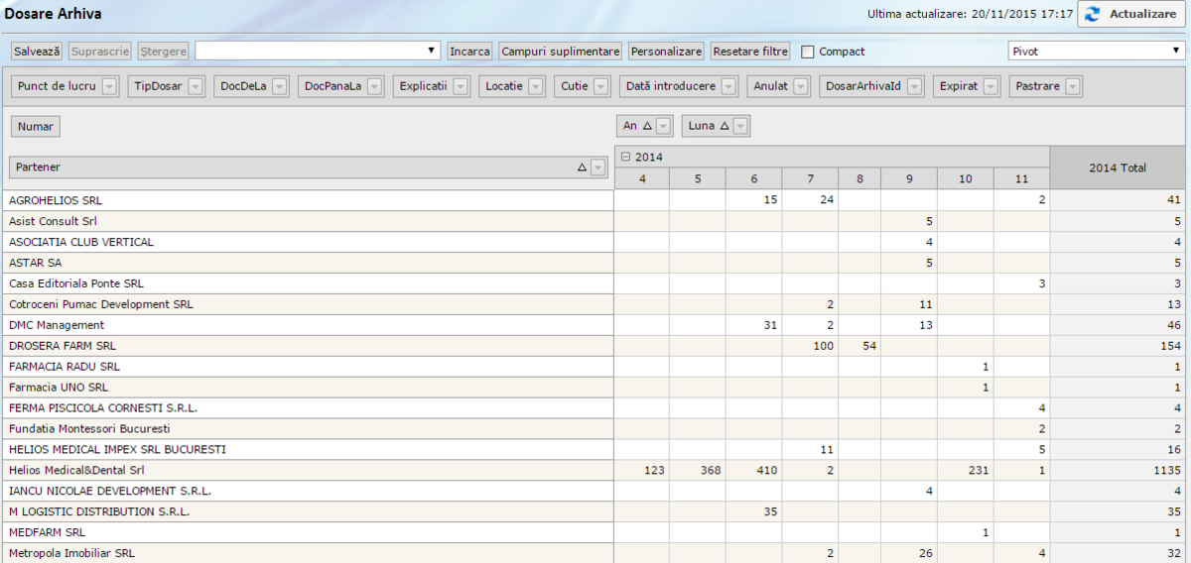Toggle the Compact checkbox
Image resolution: width=1191 pixels, height=563 pixels.
pos(808,52)
